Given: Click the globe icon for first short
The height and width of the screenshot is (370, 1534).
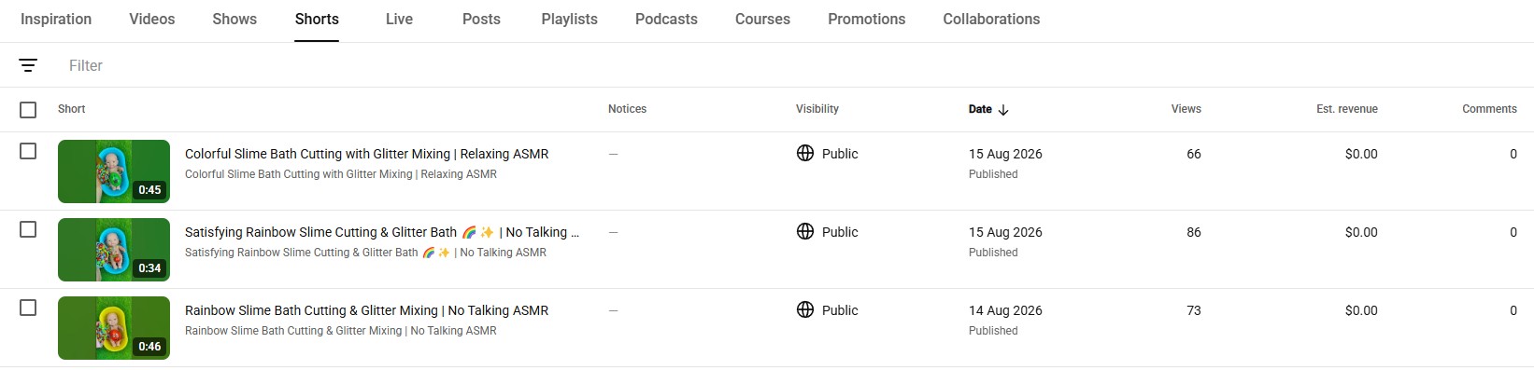Looking at the screenshot, I should (x=805, y=153).
